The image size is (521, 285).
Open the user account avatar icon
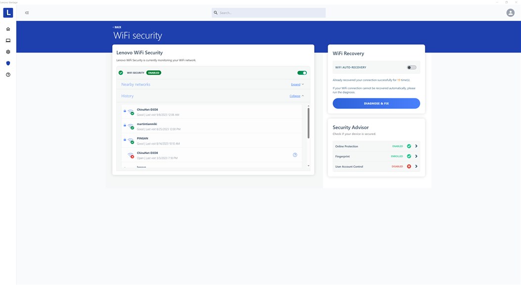tap(511, 13)
